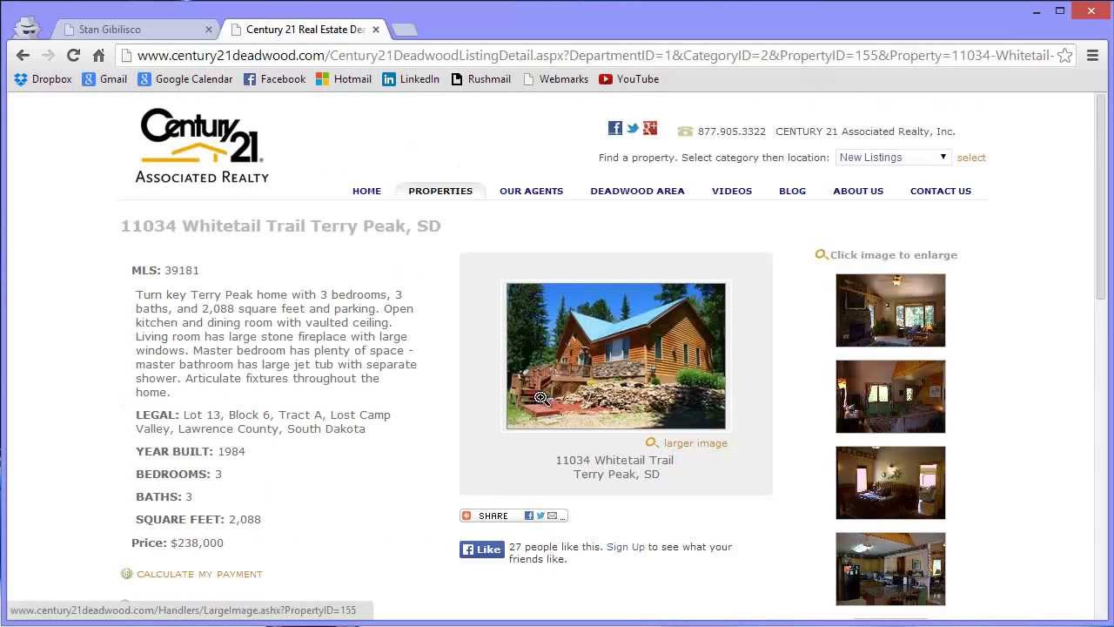Open the Gmail bookmark
This screenshot has height=627, width=1114.
tap(104, 79)
